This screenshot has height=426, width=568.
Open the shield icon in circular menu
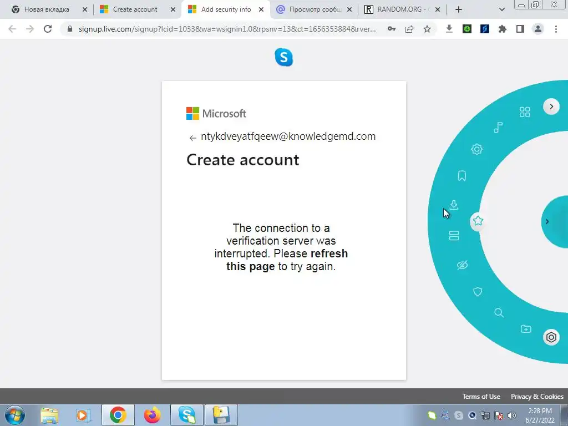click(x=478, y=292)
